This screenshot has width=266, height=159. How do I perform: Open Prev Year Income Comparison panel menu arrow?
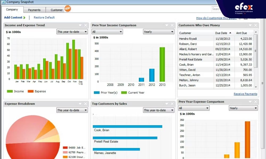coord(167,25)
